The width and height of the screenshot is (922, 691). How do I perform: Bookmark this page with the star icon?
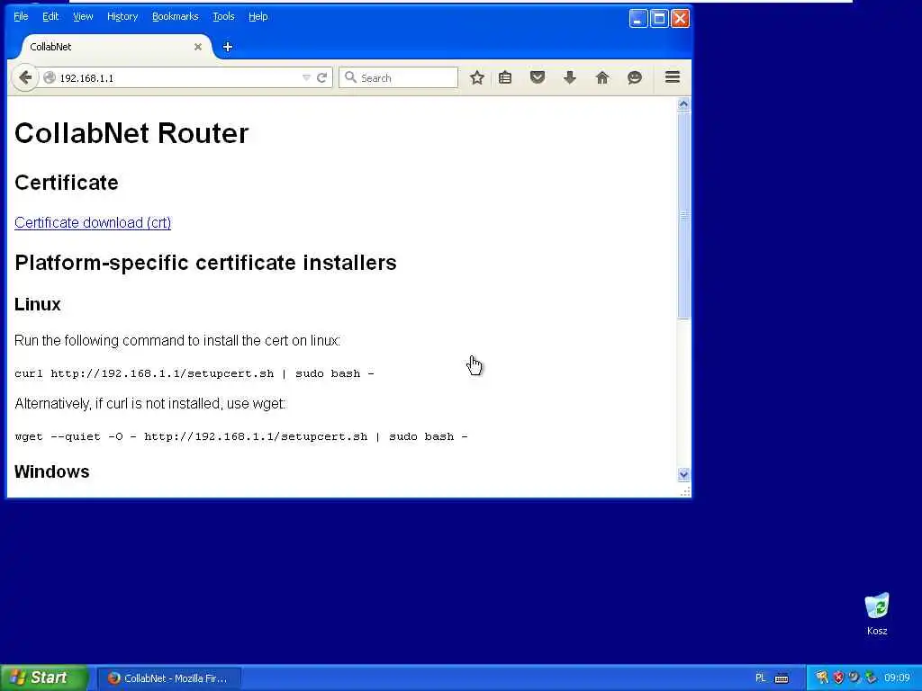coord(477,77)
